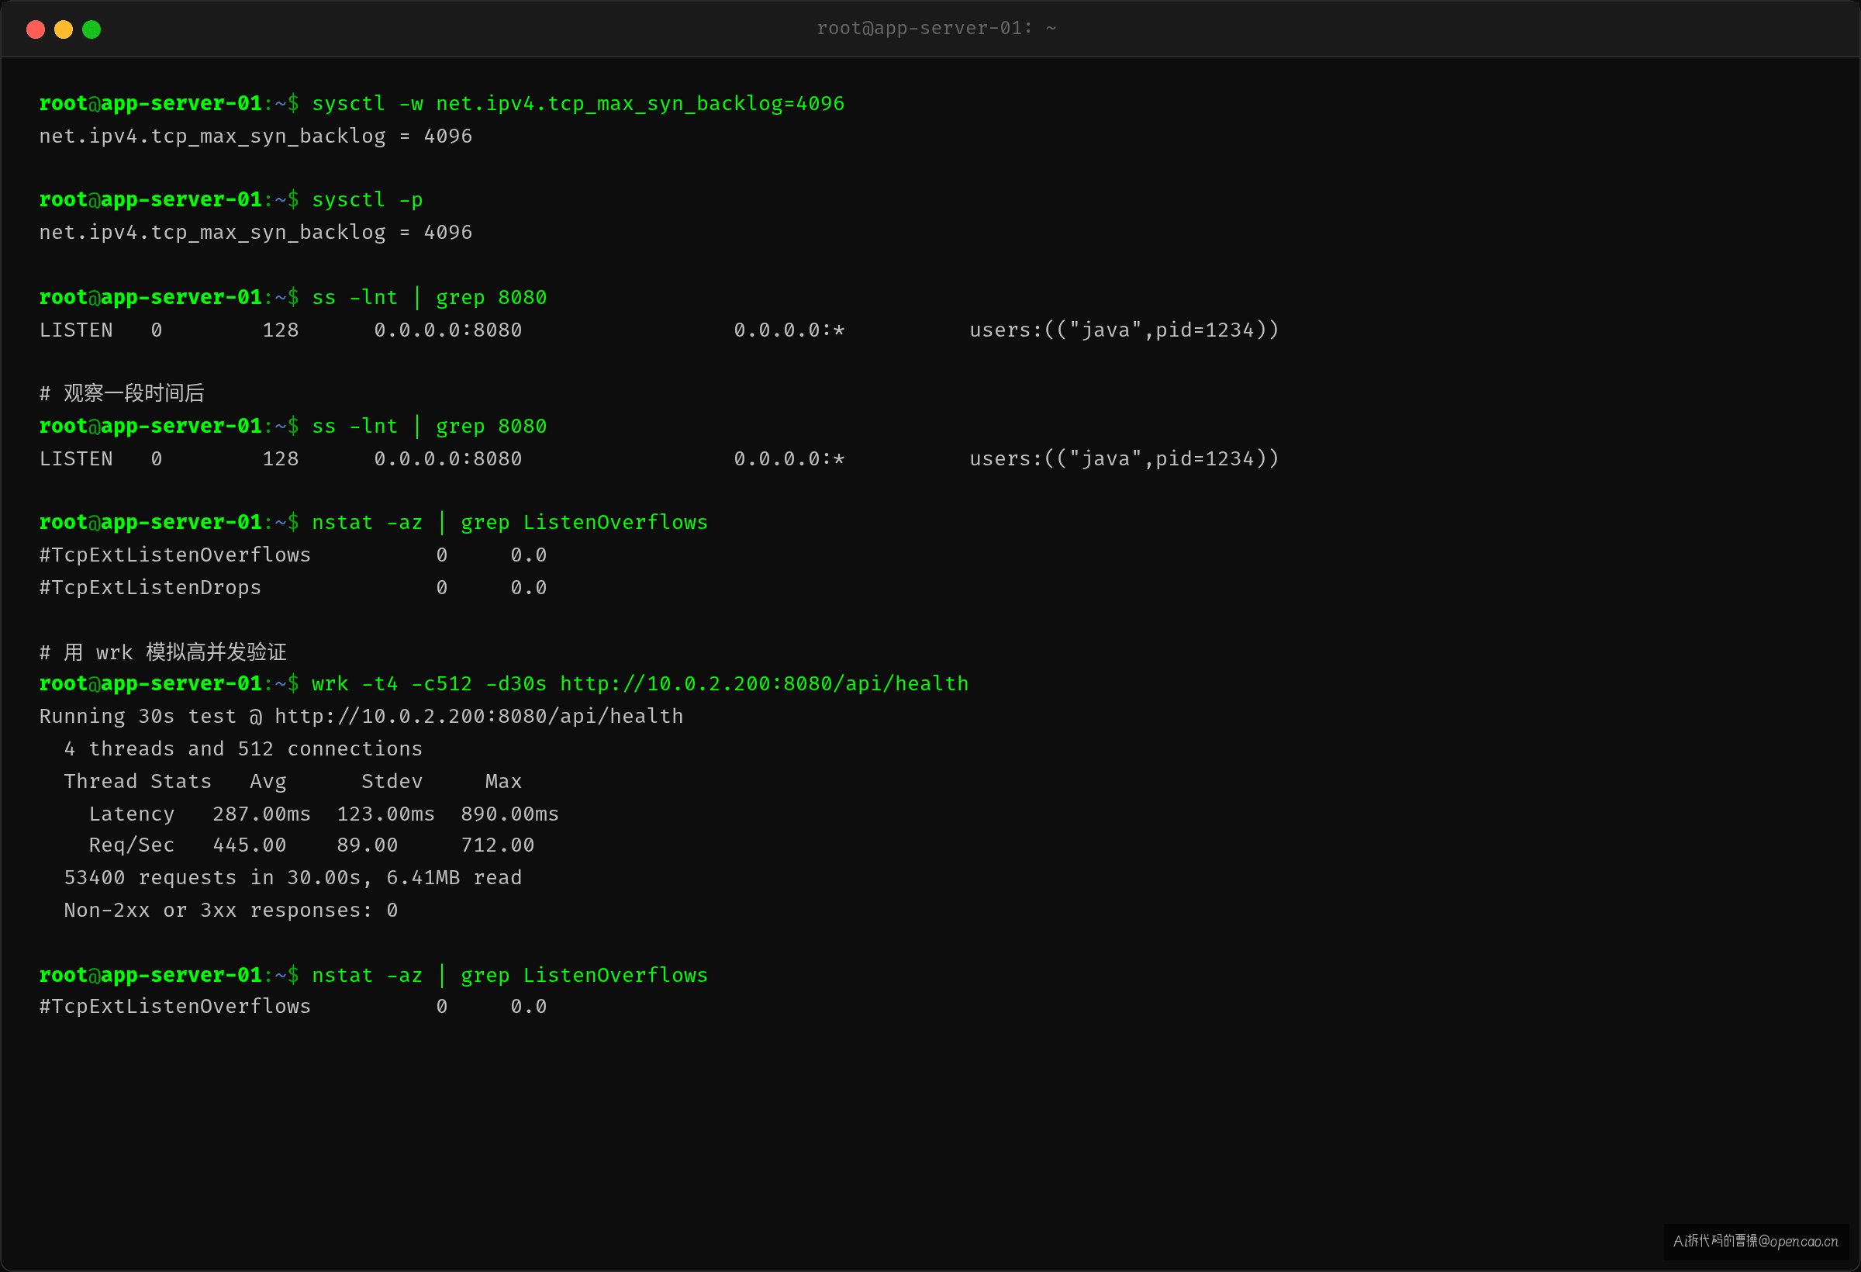Click the Req/Sec max value 712.00
Screen dimensions: 1861x1272
497,845
